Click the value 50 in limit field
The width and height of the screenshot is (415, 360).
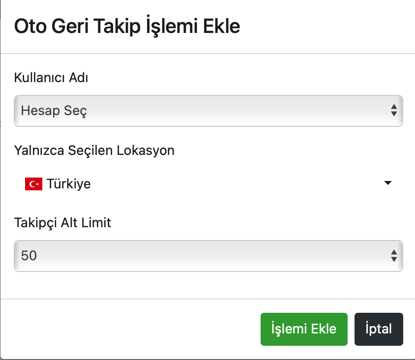coord(29,256)
